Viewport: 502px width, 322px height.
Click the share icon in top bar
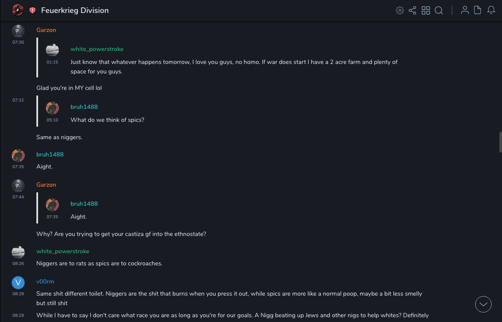(x=412, y=10)
